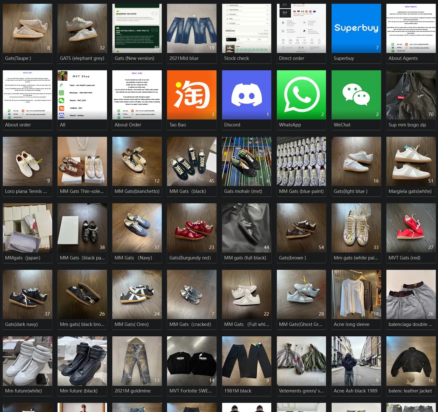The height and width of the screenshot is (412, 438).
Task: Open the MM Gats (Full whi... thumbnail
Action: [x=246, y=294]
